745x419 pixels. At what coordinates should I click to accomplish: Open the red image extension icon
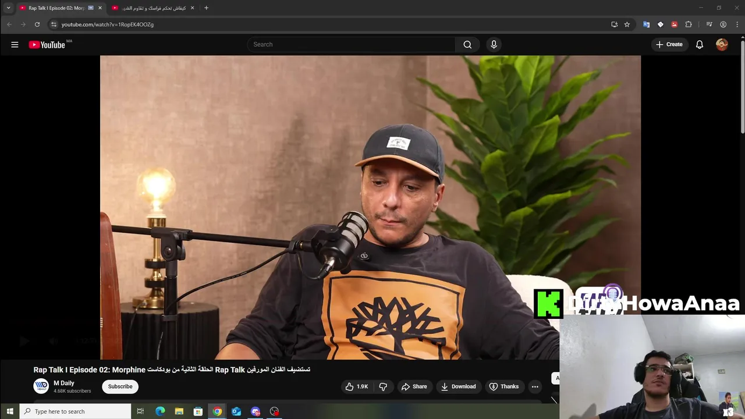[674, 24]
